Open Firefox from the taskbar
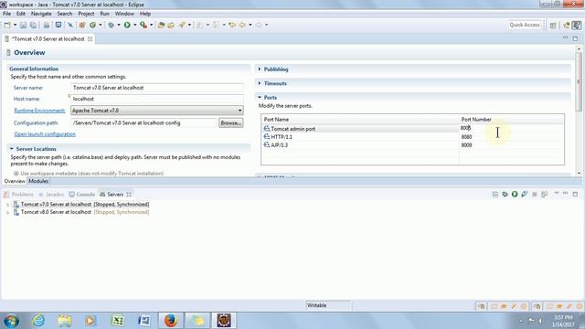 [x=171, y=321]
